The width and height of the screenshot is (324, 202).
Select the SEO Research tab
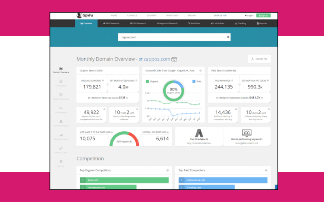tap(111, 23)
